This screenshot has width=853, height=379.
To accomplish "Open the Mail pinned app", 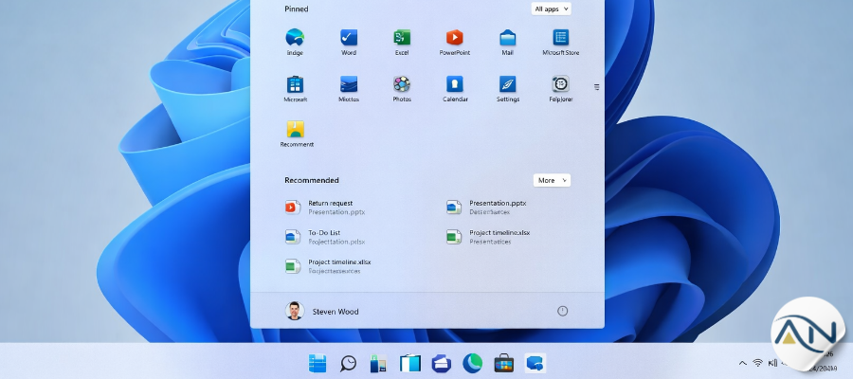I will [x=508, y=42].
